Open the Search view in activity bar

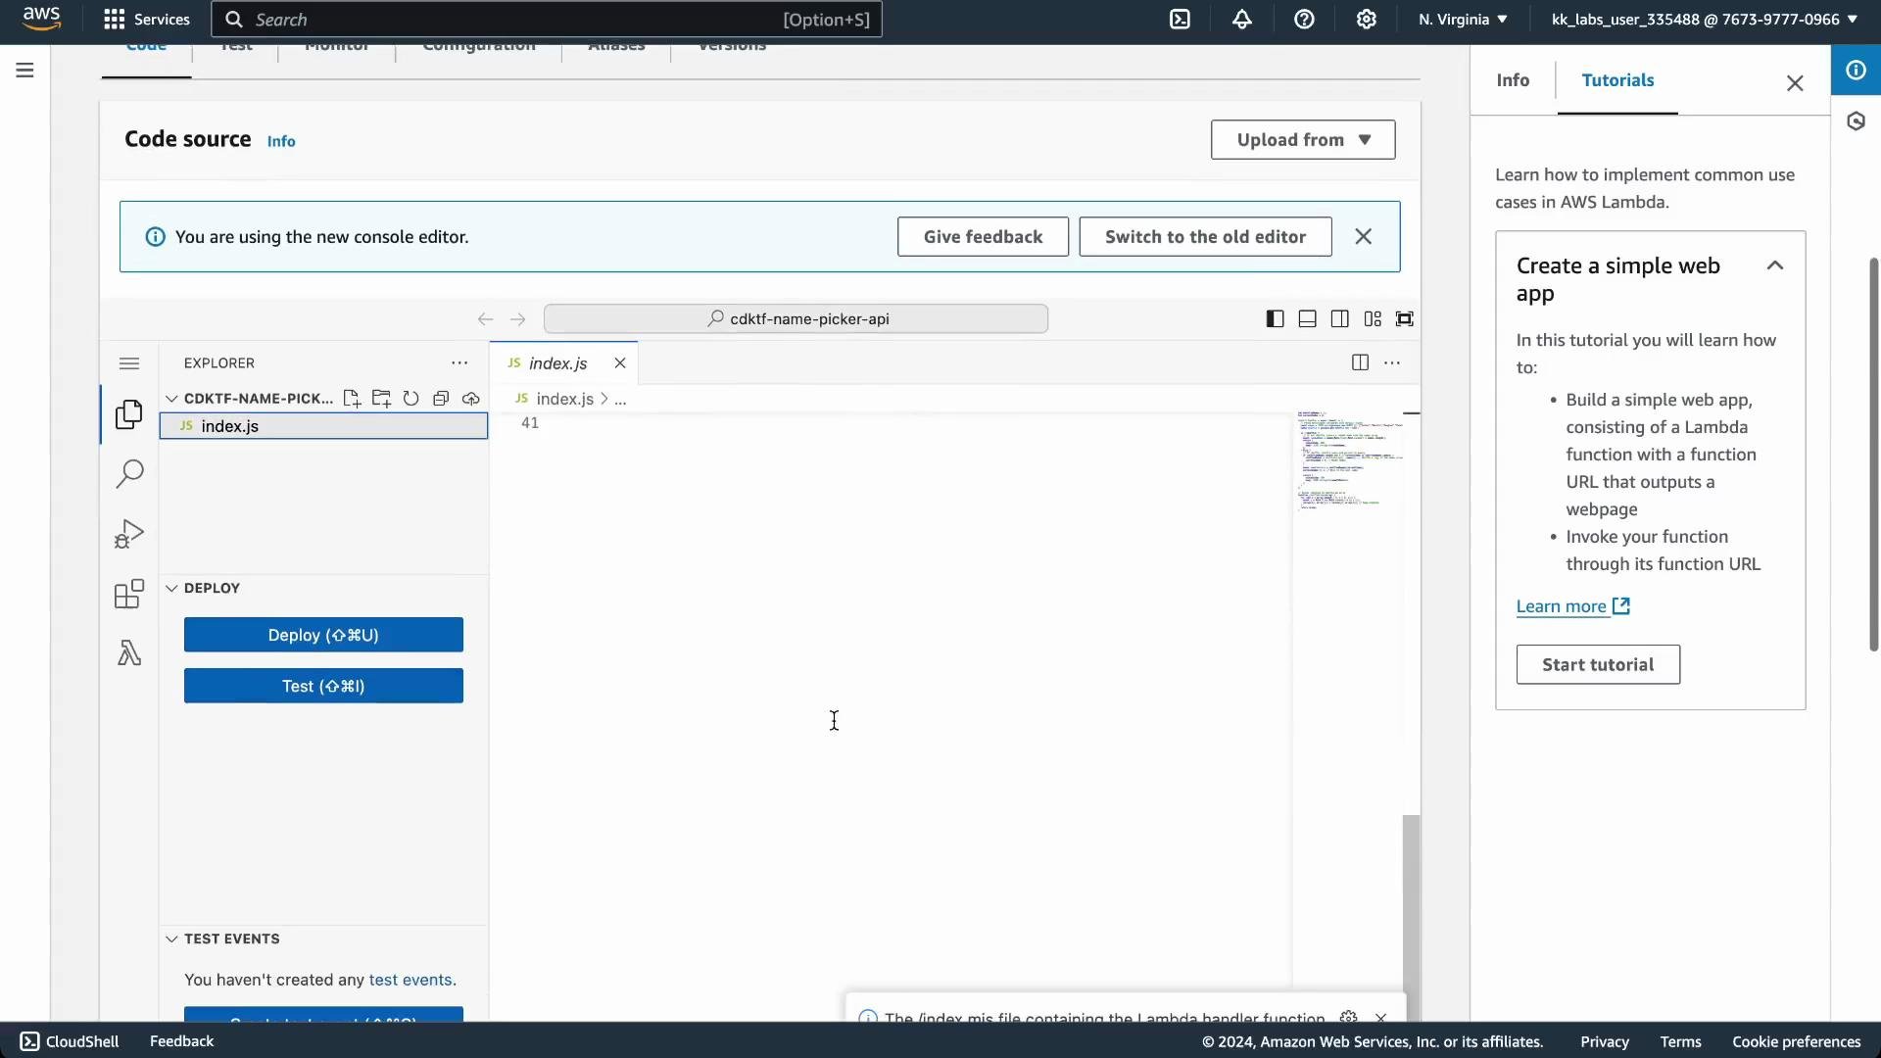(129, 474)
